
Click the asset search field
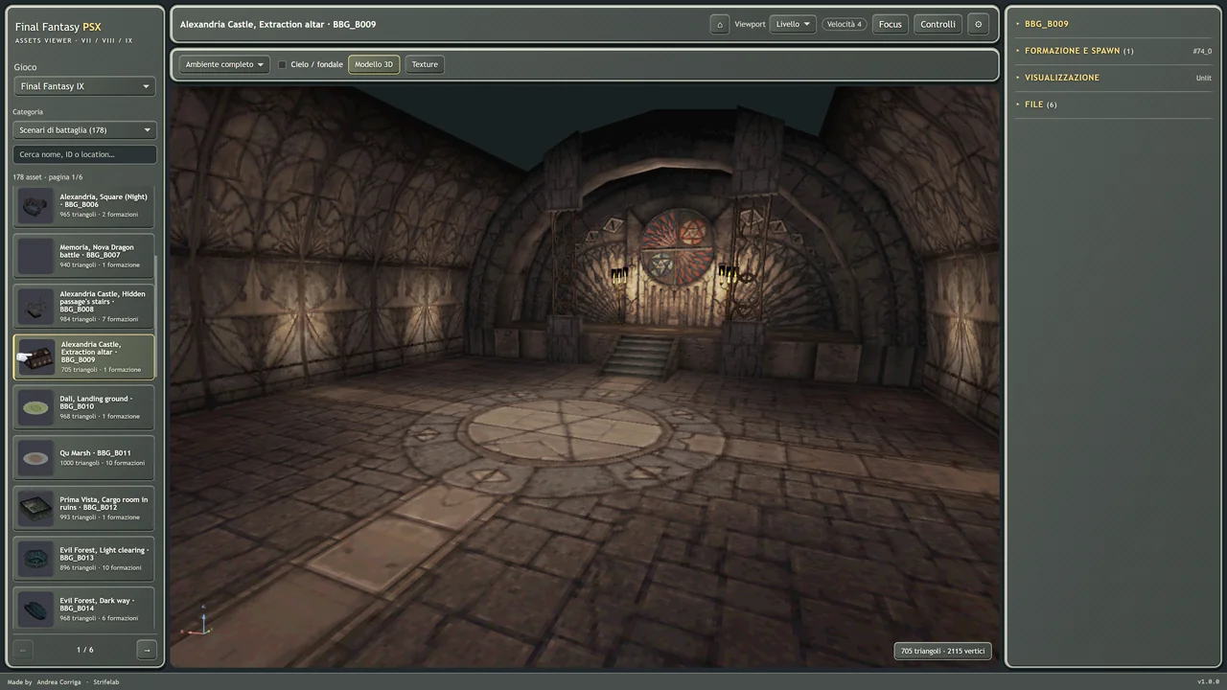click(84, 154)
